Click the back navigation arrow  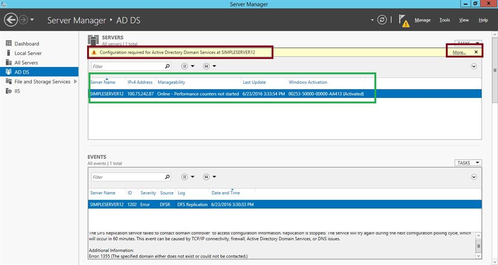pyautogui.click(x=11, y=20)
